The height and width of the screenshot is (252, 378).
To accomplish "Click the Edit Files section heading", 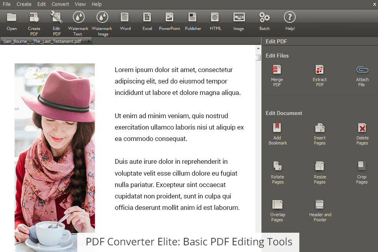I will tap(277, 56).
